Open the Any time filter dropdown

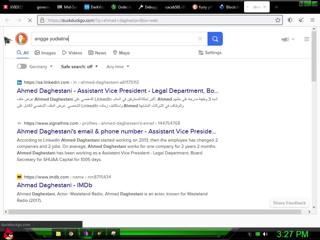[118, 67]
